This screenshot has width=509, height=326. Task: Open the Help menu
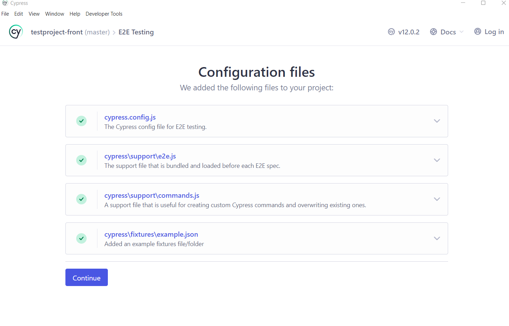pos(75,14)
